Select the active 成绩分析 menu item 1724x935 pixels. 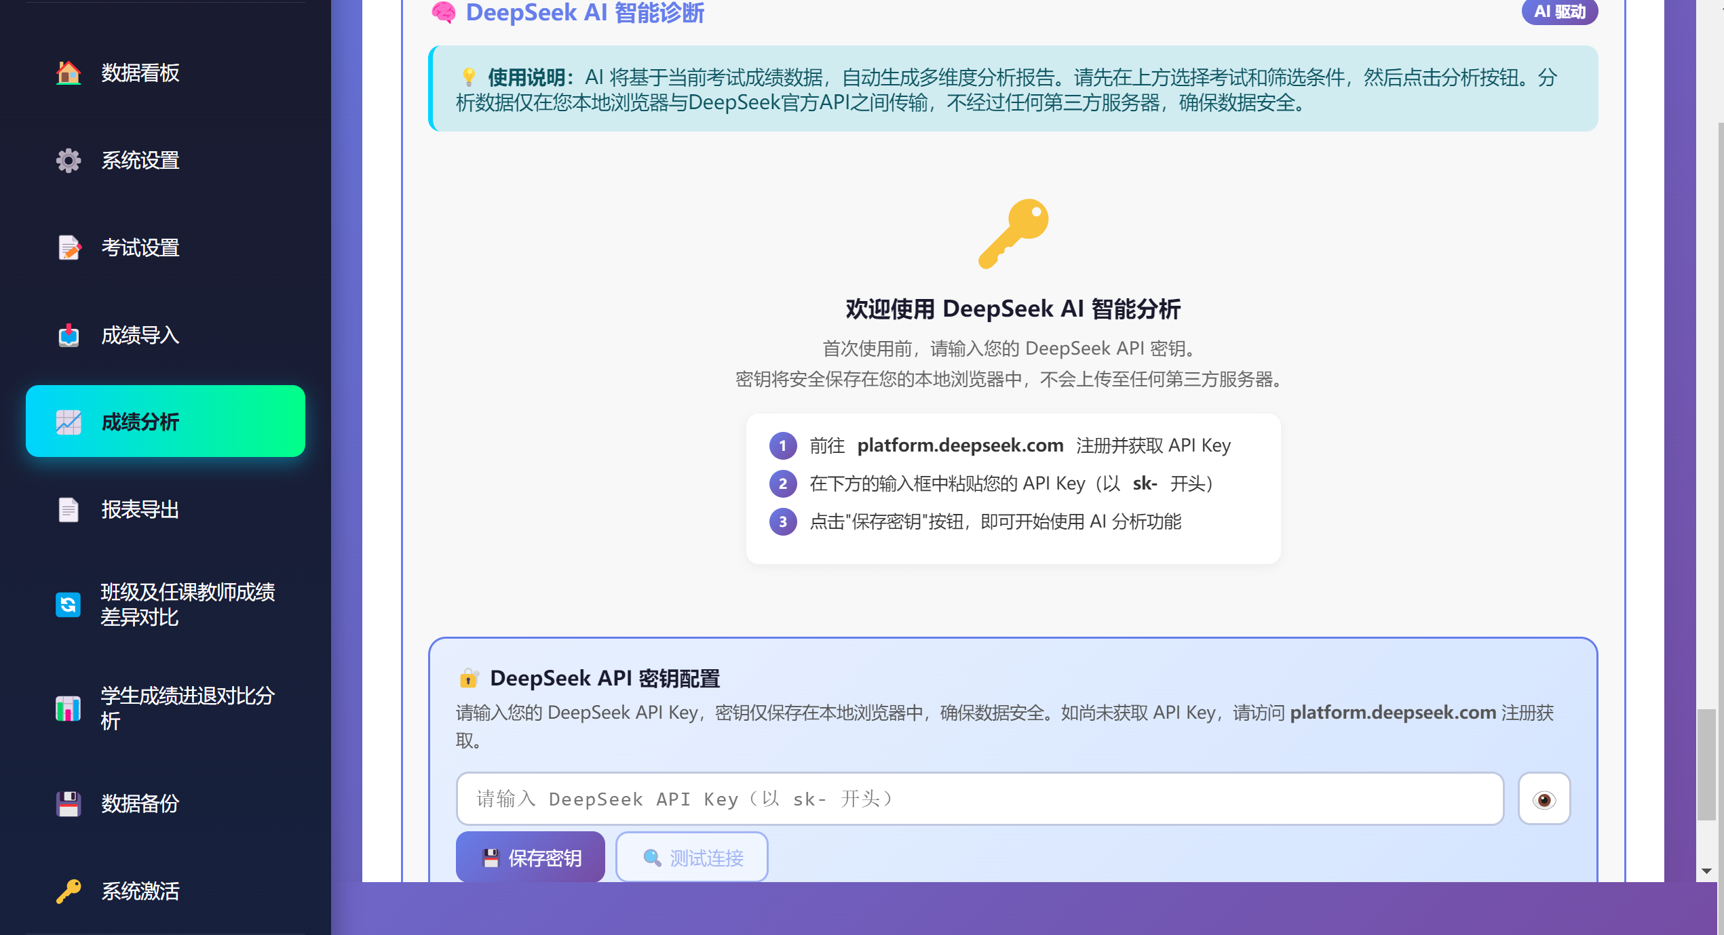click(x=166, y=422)
